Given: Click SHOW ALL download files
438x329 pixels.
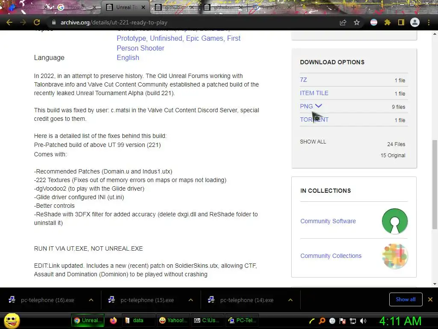Looking at the screenshot, I should 313,141.
